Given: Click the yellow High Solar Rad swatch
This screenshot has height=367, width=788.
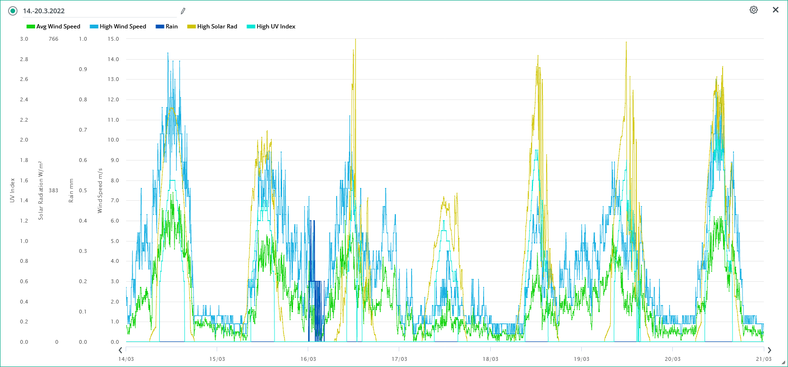Looking at the screenshot, I should pyautogui.click(x=192, y=27).
